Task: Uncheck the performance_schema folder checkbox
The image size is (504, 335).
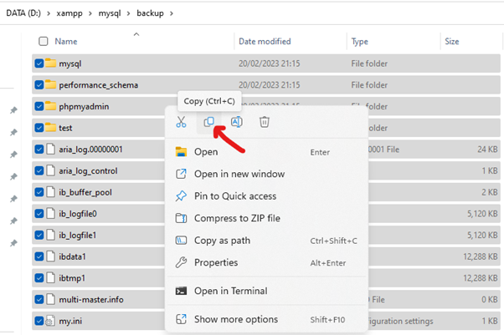Action: (40, 84)
